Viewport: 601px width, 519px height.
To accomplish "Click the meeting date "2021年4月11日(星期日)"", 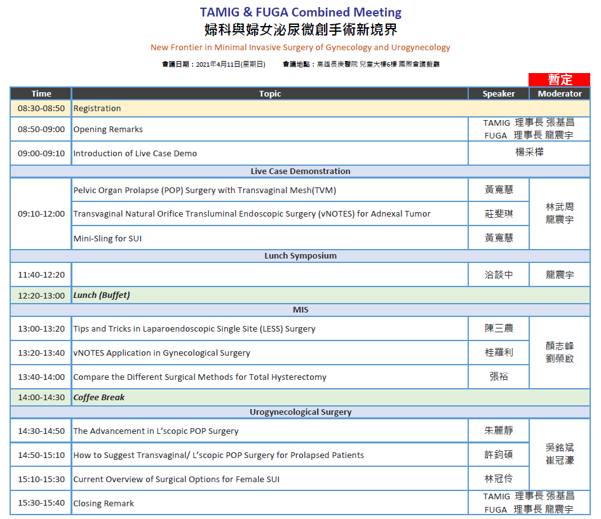I will point(231,64).
